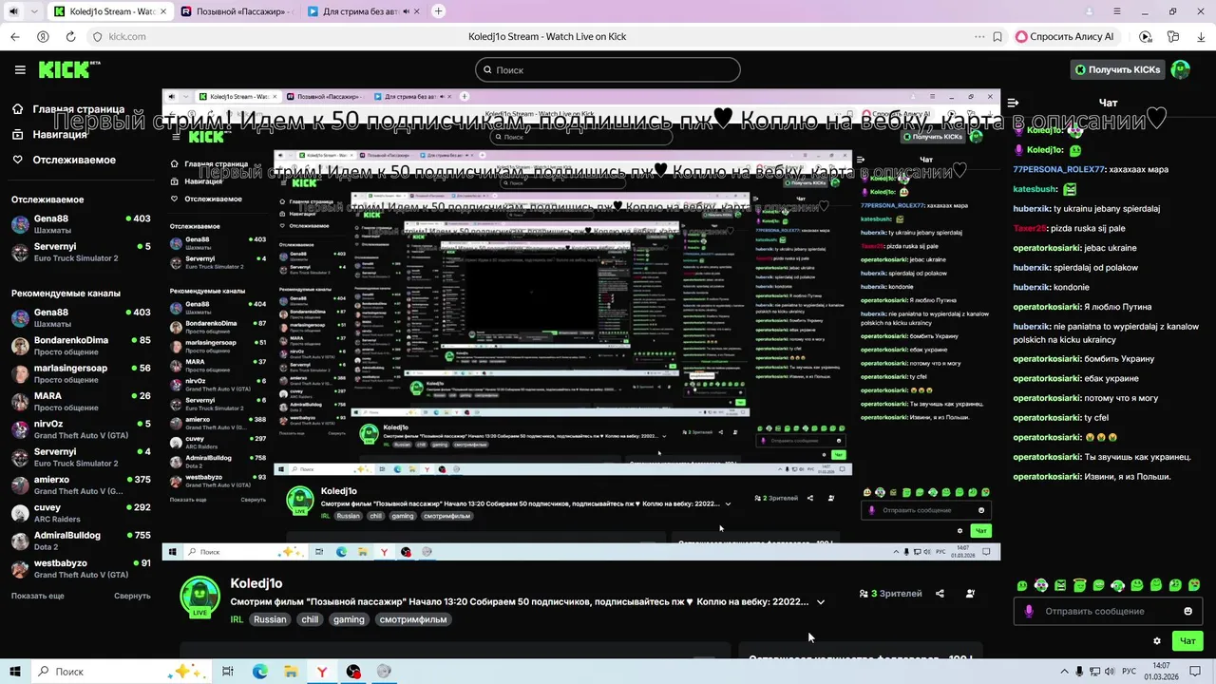Open recommended channel cuvey ARC Raiders
Screen dimensions: 1216x684
coord(81,513)
